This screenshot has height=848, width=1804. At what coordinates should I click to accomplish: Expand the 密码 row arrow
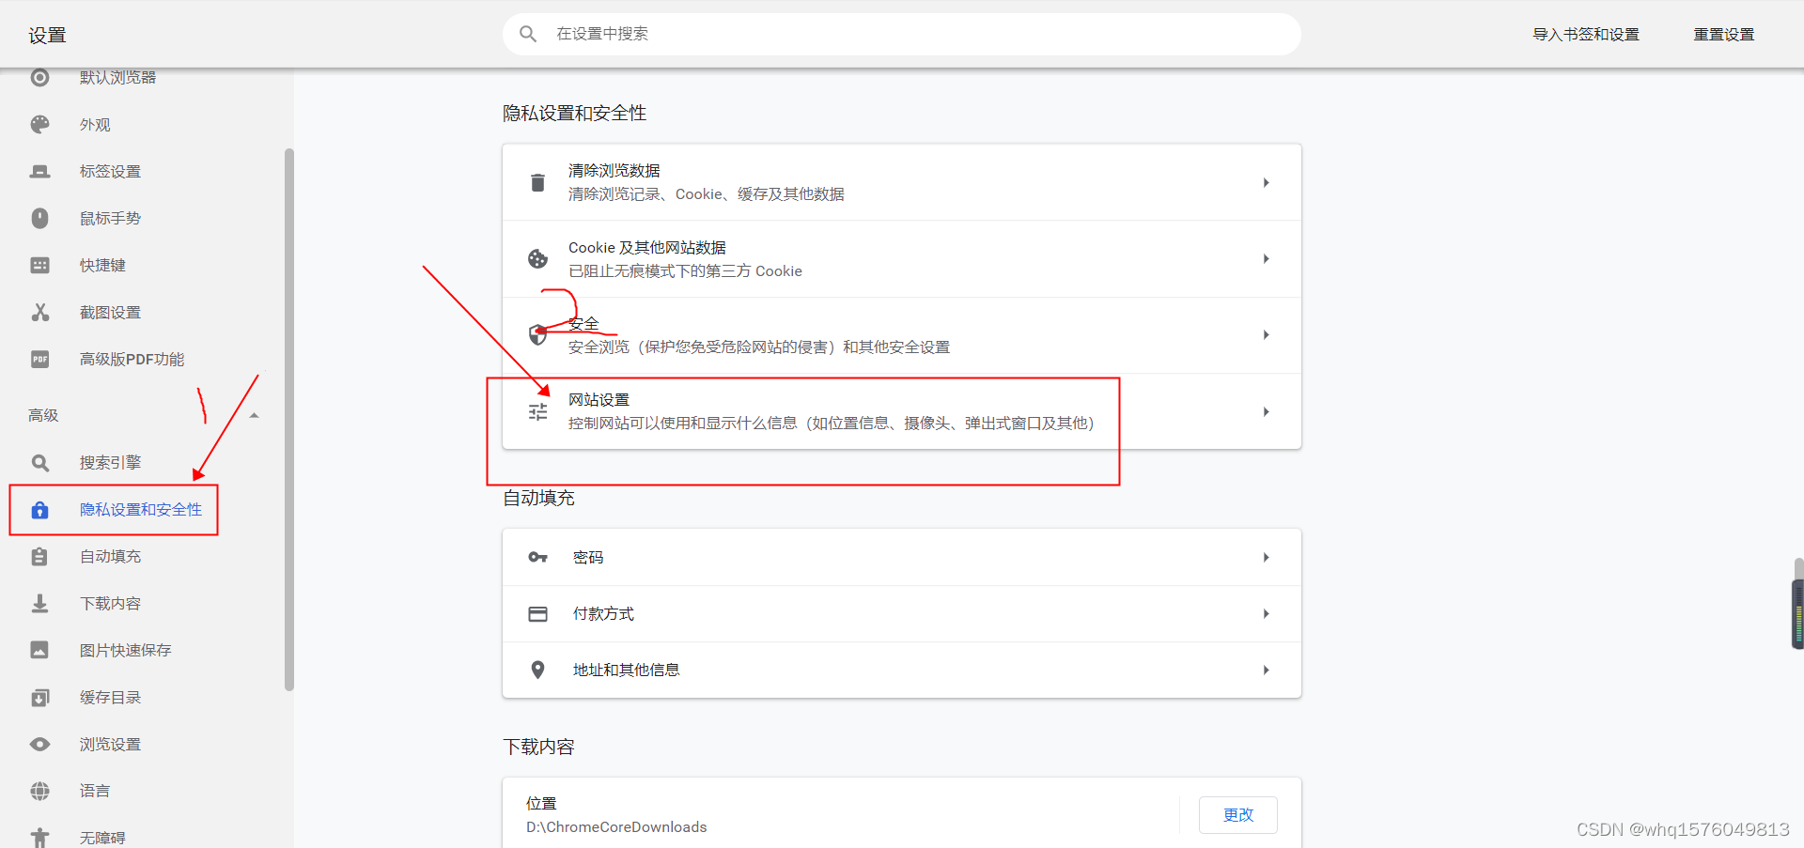click(1266, 557)
